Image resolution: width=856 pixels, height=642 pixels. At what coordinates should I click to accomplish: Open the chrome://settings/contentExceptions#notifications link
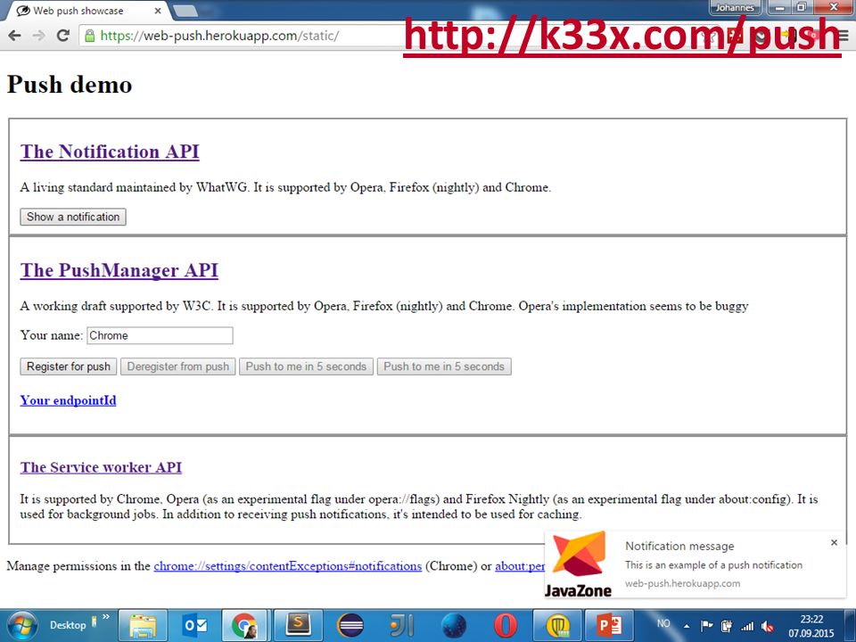[x=288, y=566]
